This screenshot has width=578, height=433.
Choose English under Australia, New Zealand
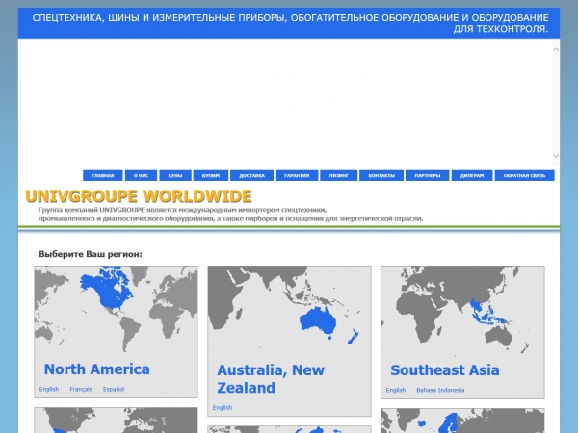[223, 408]
